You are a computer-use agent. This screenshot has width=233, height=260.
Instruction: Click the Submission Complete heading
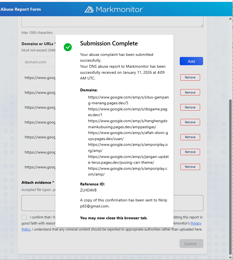pyautogui.click(x=109, y=43)
